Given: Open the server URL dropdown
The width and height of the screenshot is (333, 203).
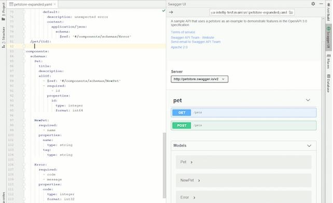Looking at the screenshot, I should point(199,79).
